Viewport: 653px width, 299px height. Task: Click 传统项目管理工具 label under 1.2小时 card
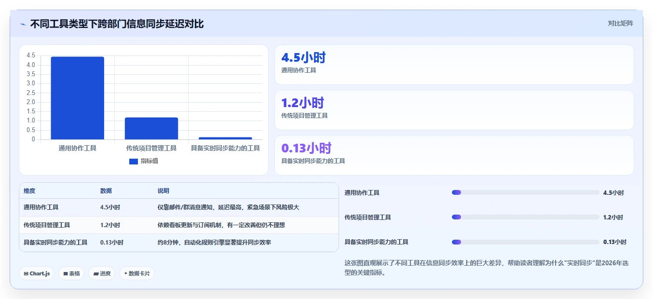pos(304,116)
